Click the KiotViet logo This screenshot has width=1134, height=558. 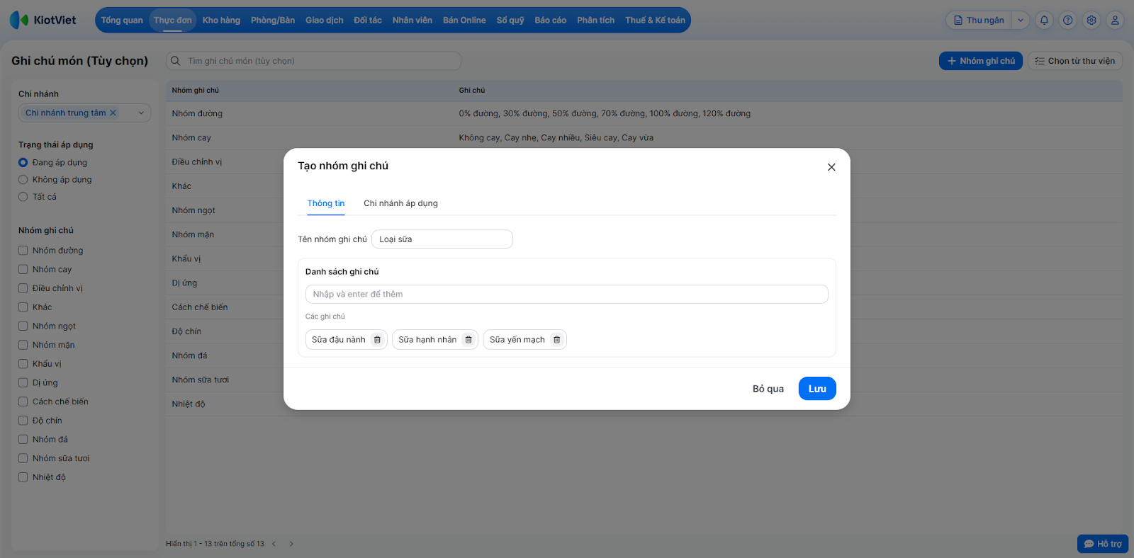[43, 20]
